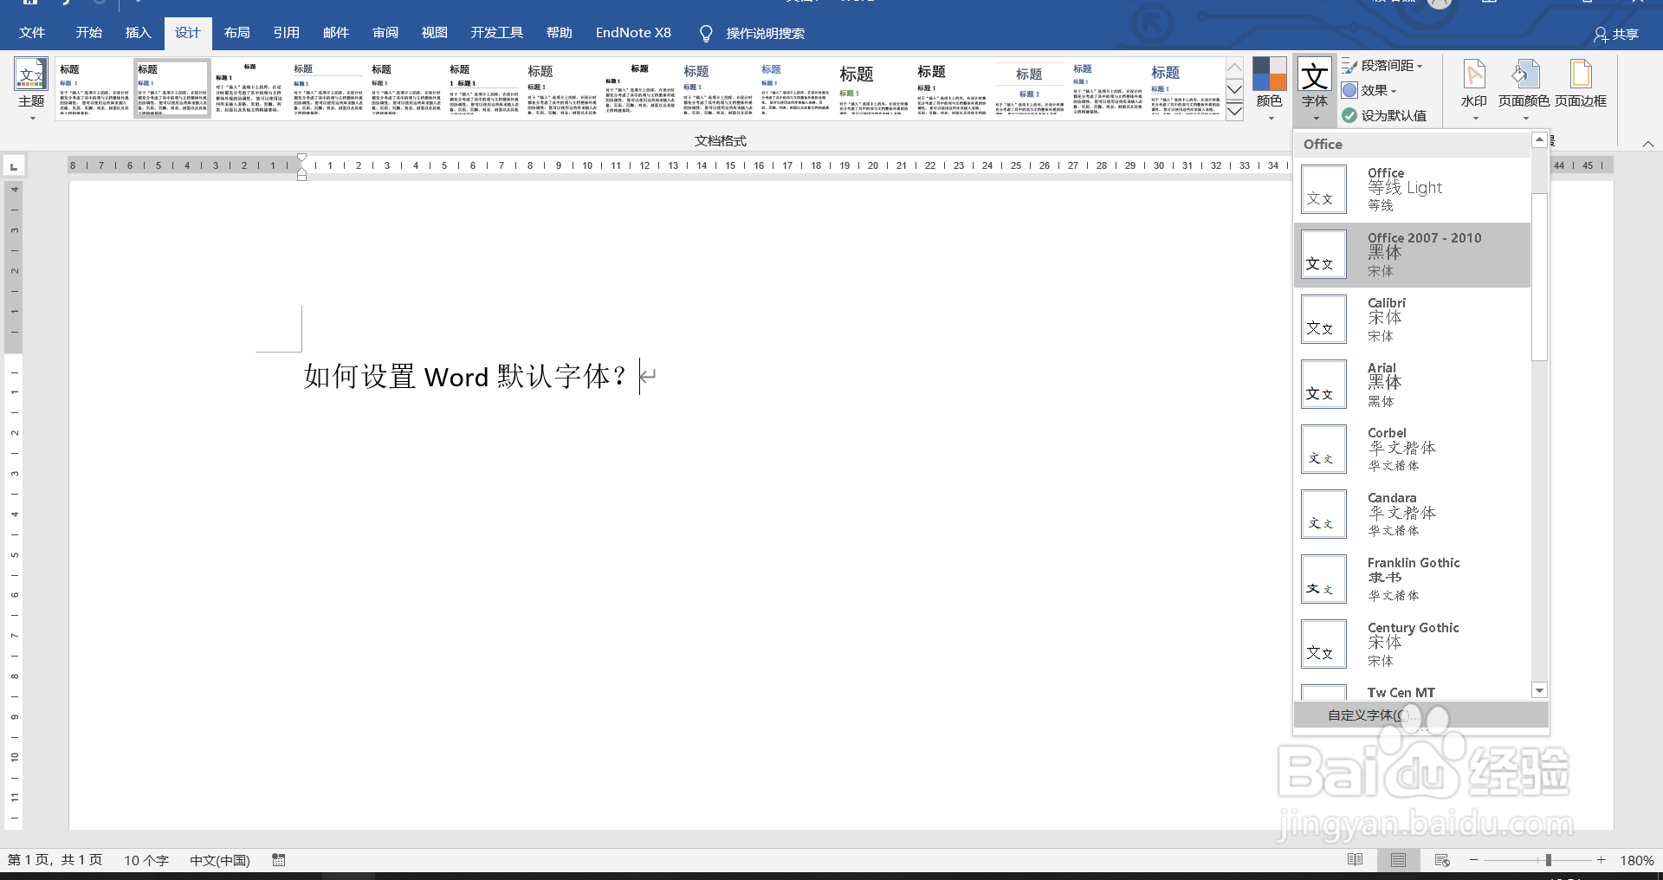The image size is (1663, 880).
Task: Click the zoom in plus button
Action: (1602, 860)
